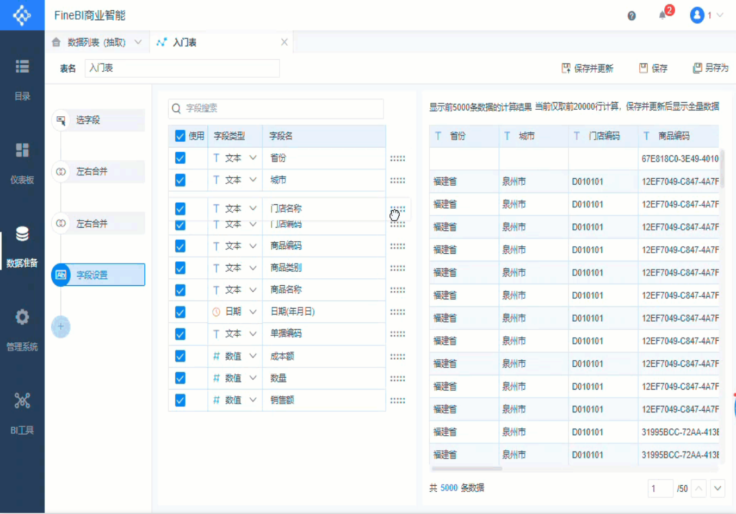Uncheck the 日期(年月日) field checkbox
This screenshot has height=514, width=736.
point(180,312)
